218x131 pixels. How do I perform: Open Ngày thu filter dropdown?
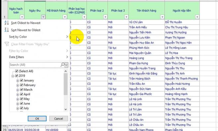coord(43,17)
